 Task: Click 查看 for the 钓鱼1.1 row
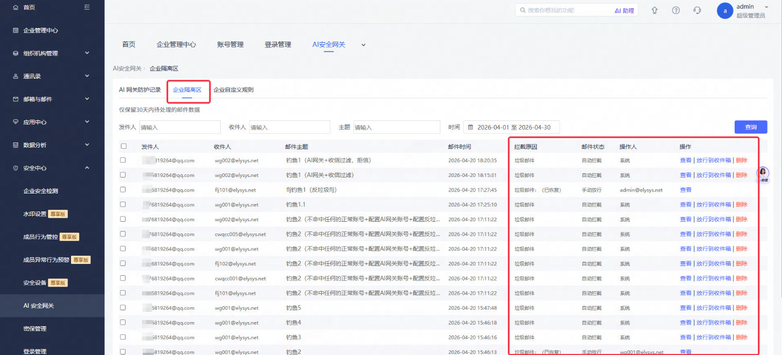(686, 204)
